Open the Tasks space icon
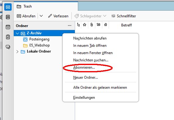The width and height of the screenshot is (174, 120). 8,37
